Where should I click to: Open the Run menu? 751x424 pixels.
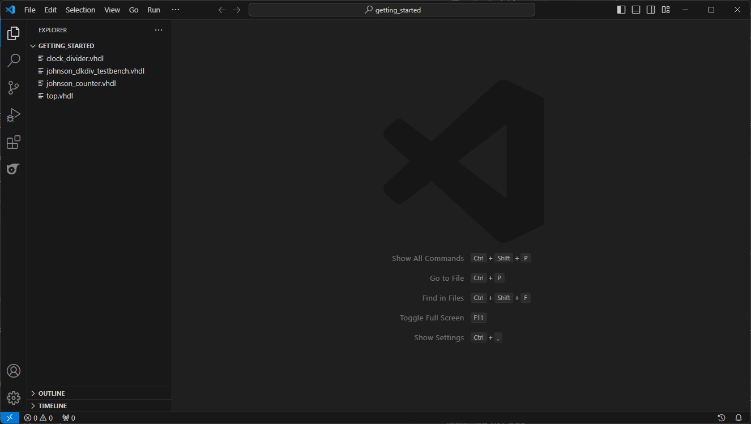tap(153, 10)
